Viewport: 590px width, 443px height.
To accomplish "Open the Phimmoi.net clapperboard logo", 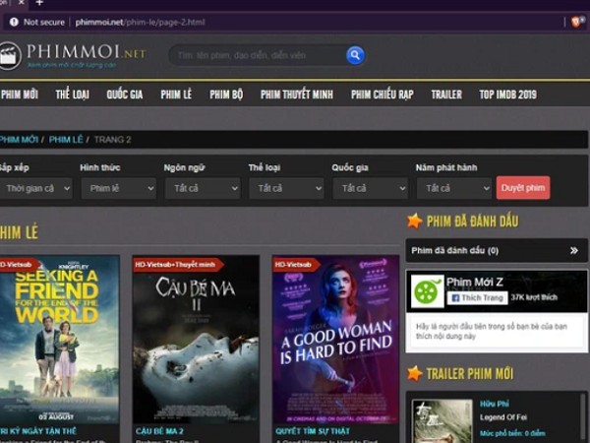I will pos(10,56).
